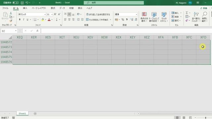Click the Align Left icon
The width and height of the screenshot is (212, 119).
(65, 20)
